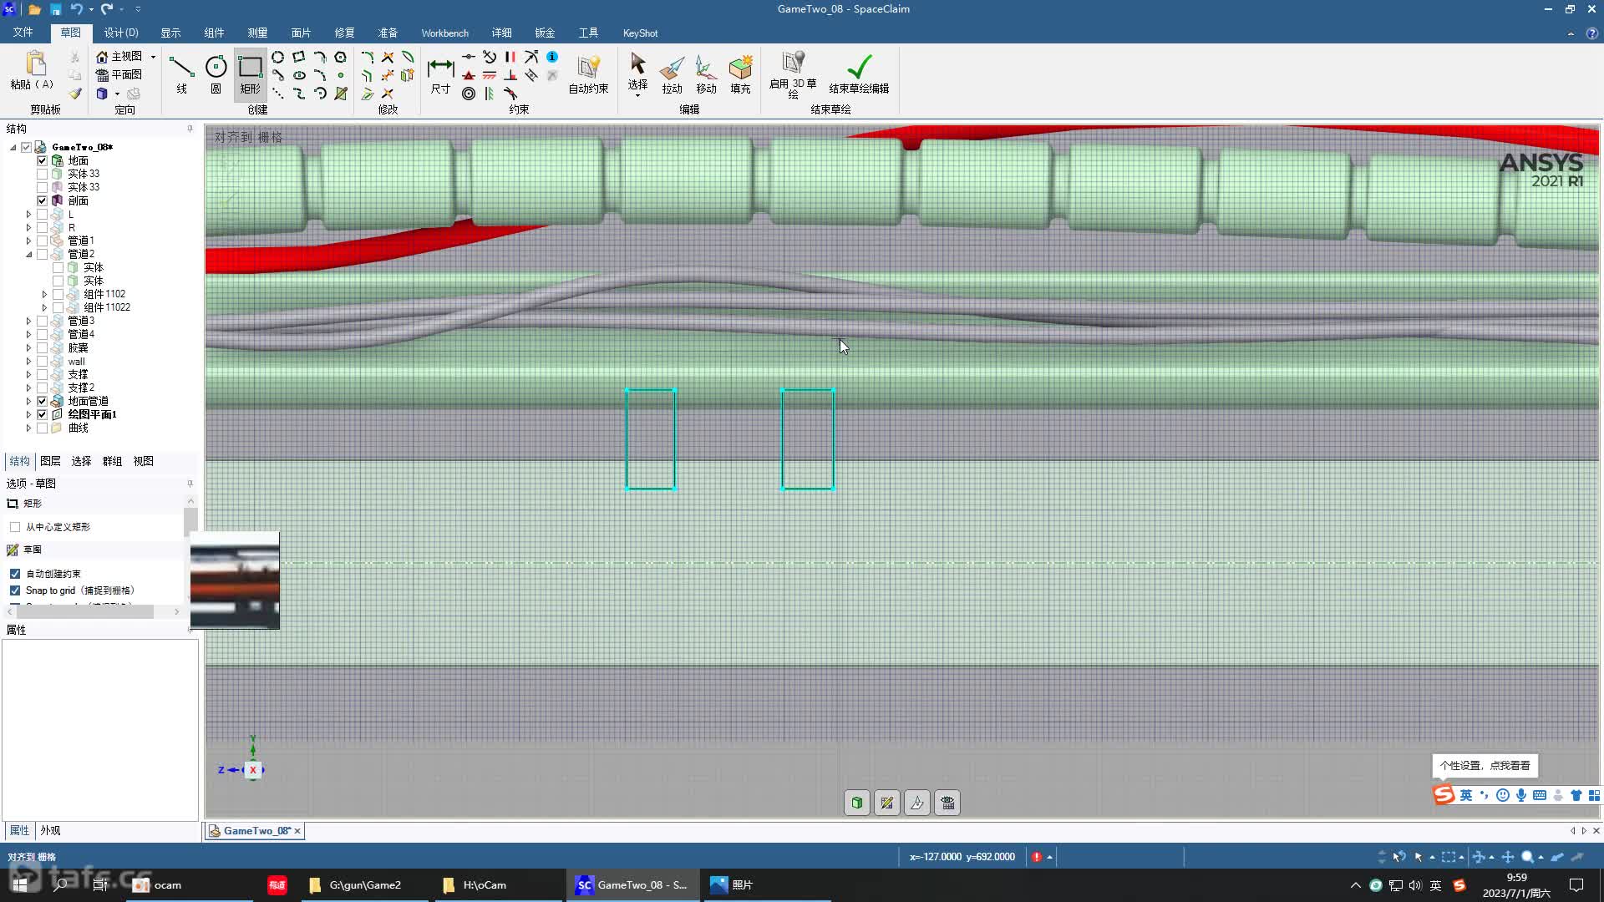Click the sketch mode icon at viewport bottom
This screenshot has width=1604, height=902.
pos(886,803)
